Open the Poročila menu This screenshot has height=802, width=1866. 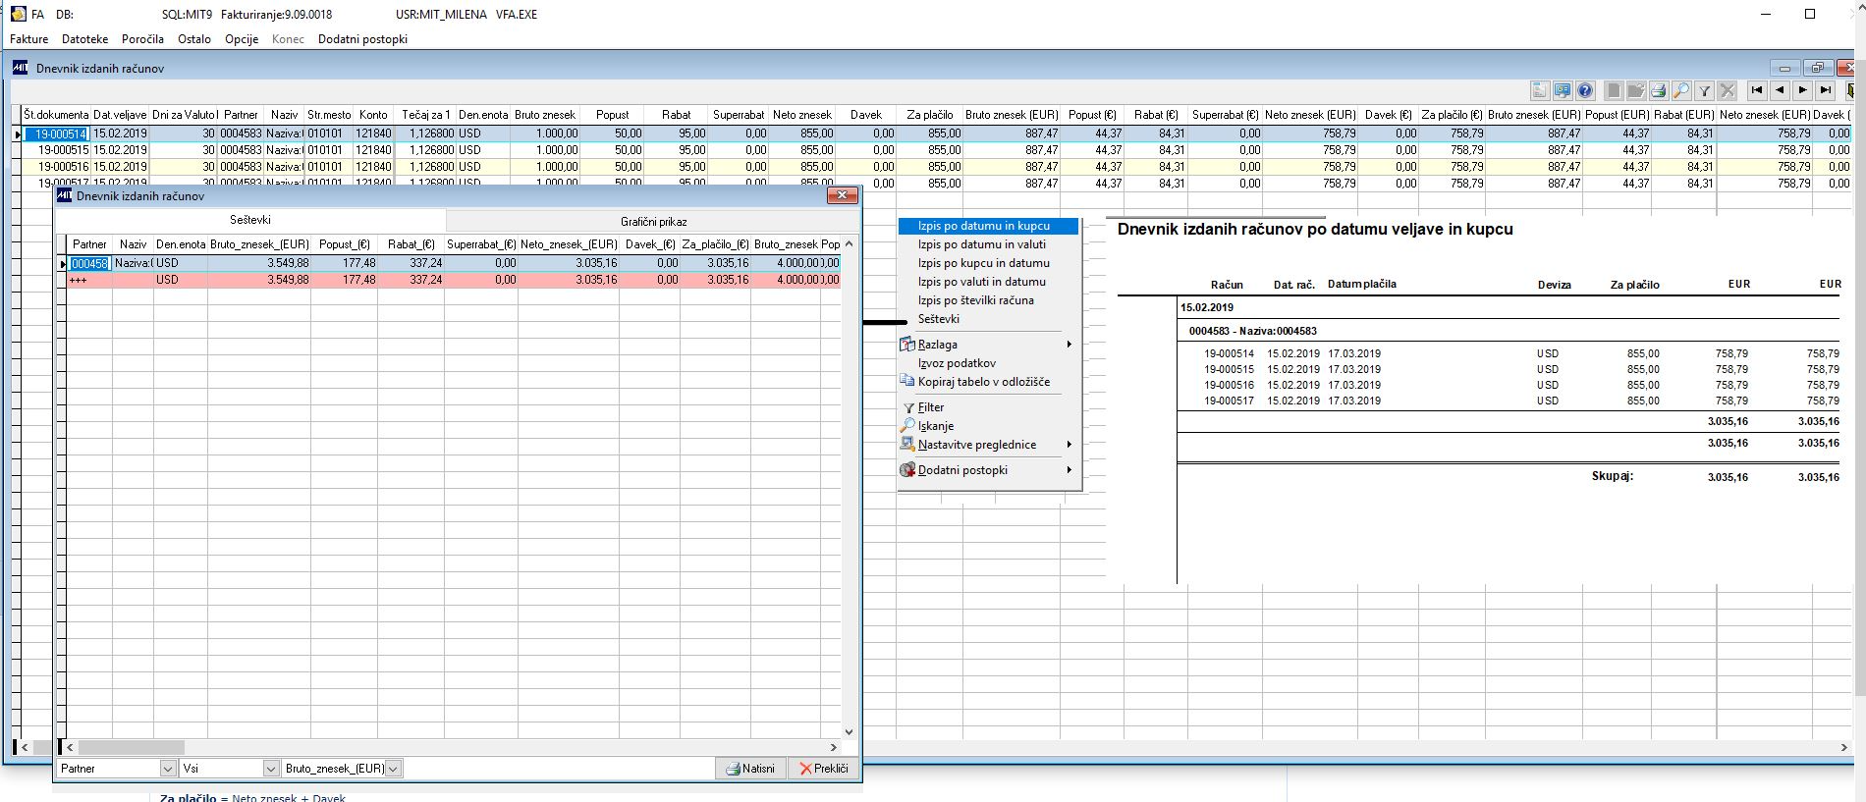click(x=142, y=39)
